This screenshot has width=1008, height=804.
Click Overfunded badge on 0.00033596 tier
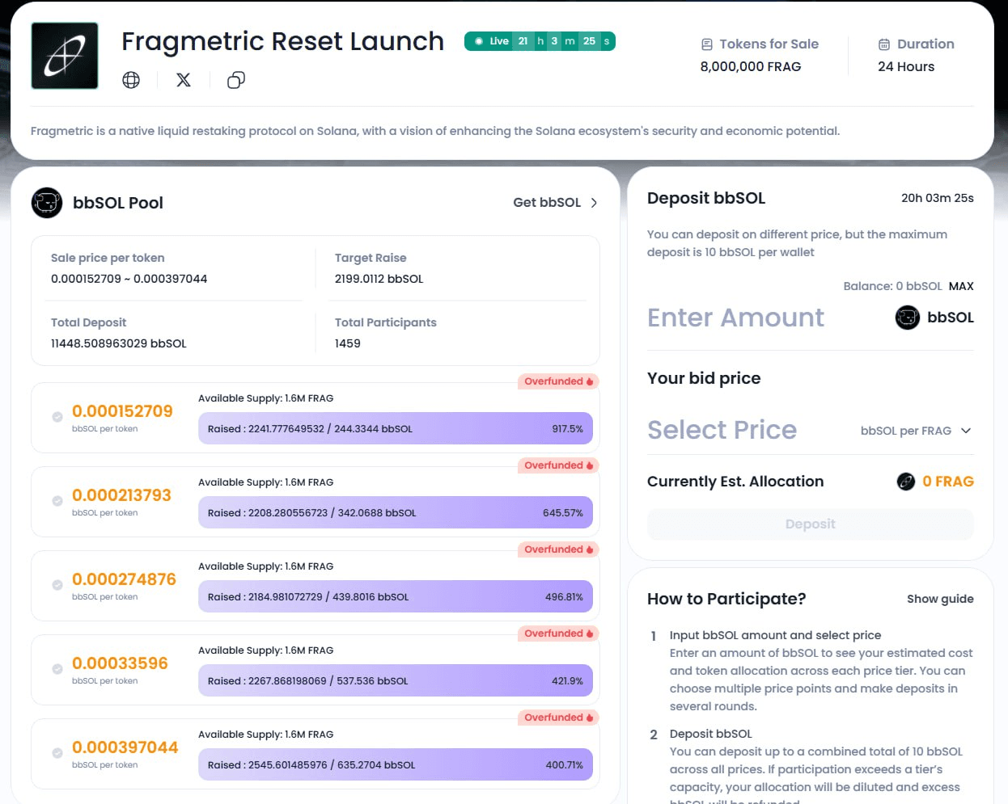point(558,634)
